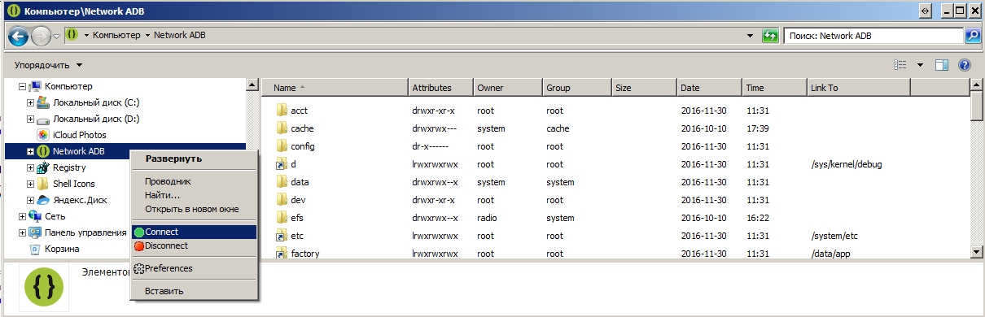Click the Forward navigation button
985x317 pixels.
41,37
